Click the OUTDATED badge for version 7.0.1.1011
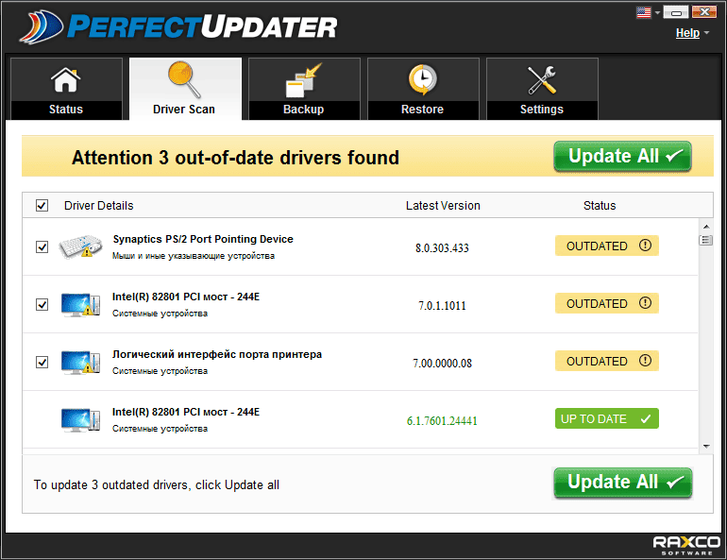This screenshot has width=727, height=560. tap(607, 303)
